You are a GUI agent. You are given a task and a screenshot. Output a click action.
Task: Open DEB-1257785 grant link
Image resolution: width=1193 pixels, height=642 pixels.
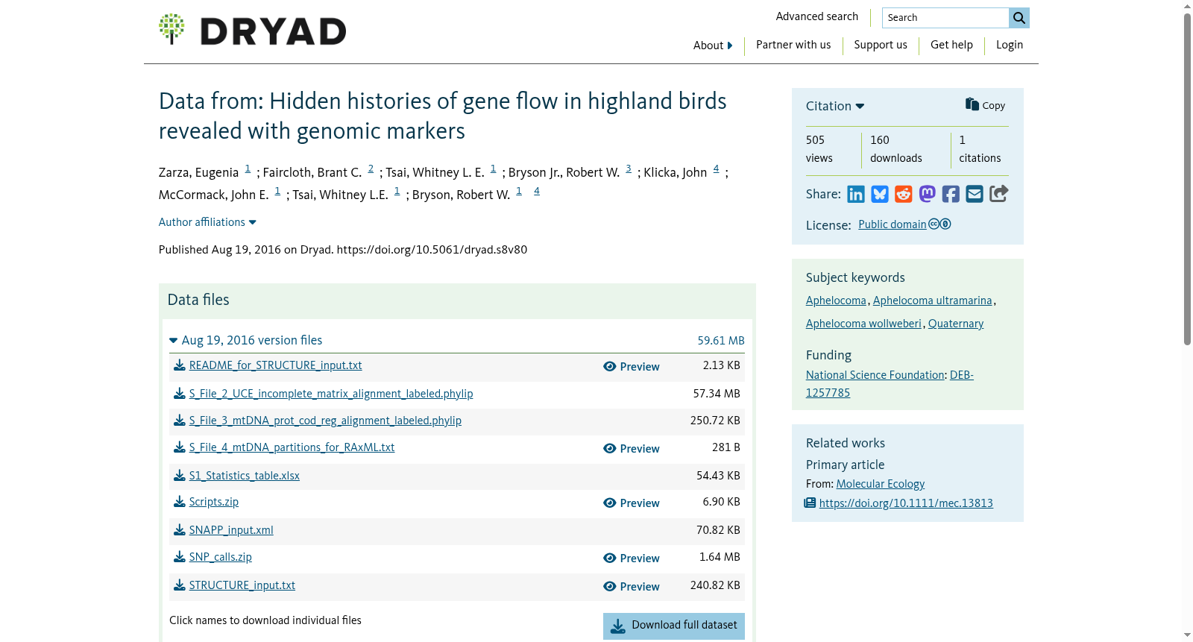(890, 384)
